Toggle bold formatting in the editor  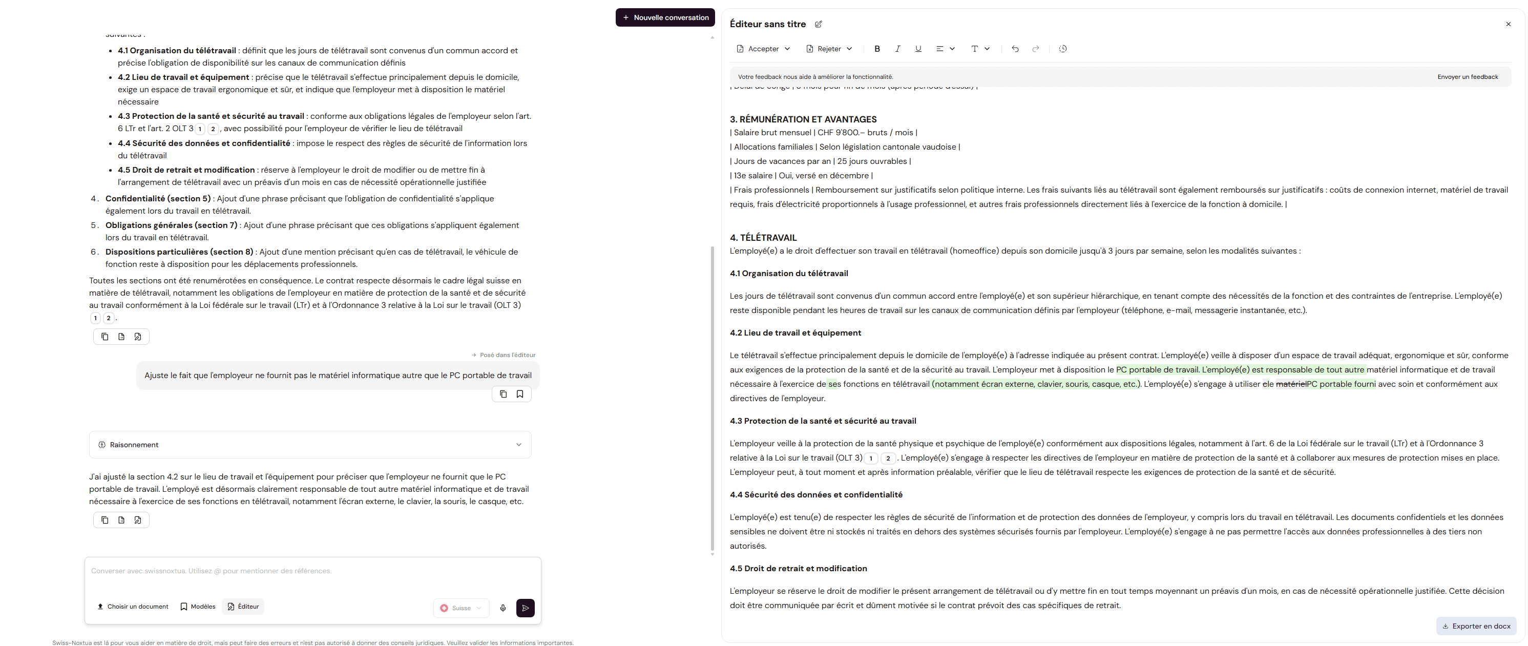tap(877, 49)
